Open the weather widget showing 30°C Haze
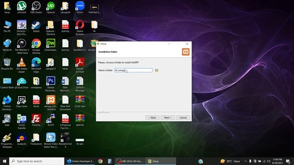The width and height of the screenshot is (294, 165). point(230,161)
